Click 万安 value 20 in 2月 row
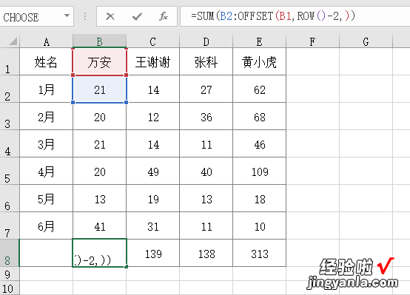This screenshot has width=410, height=295. (100, 116)
